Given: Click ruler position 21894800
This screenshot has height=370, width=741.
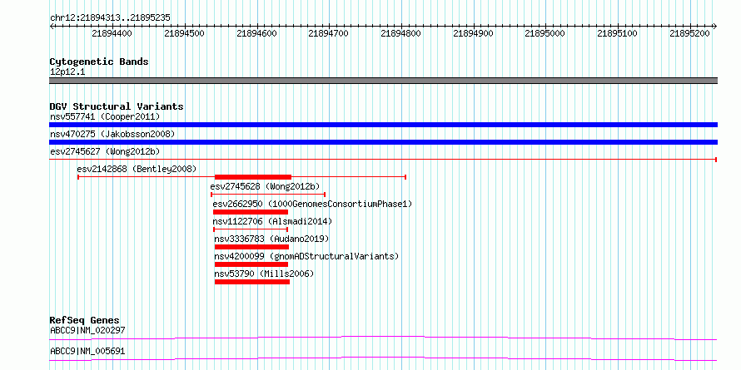Looking at the screenshot, I should (400, 33).
